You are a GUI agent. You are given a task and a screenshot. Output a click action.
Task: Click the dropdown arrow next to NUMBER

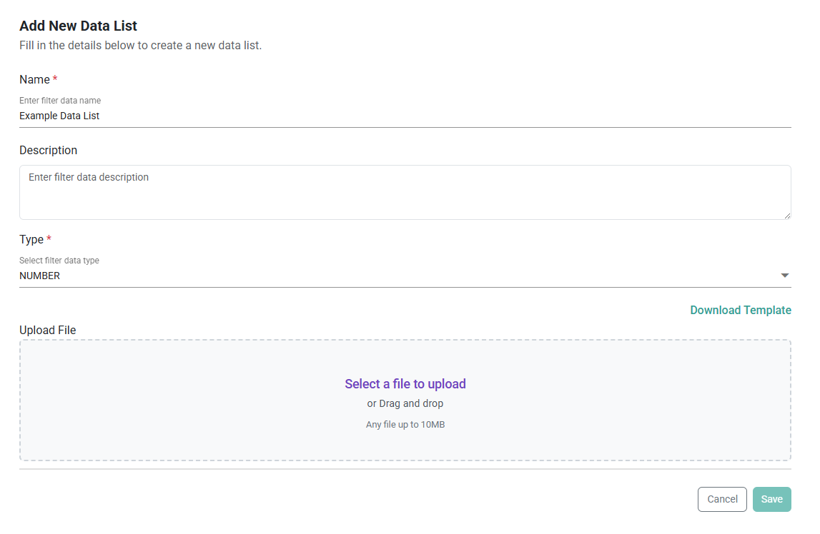pos(784,275)
